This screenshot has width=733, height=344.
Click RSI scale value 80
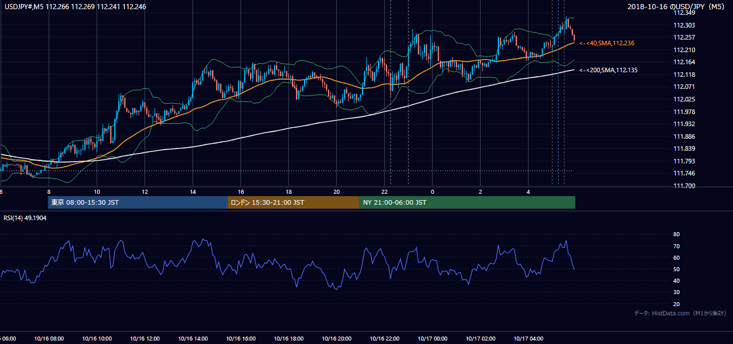tap(676, 234)
